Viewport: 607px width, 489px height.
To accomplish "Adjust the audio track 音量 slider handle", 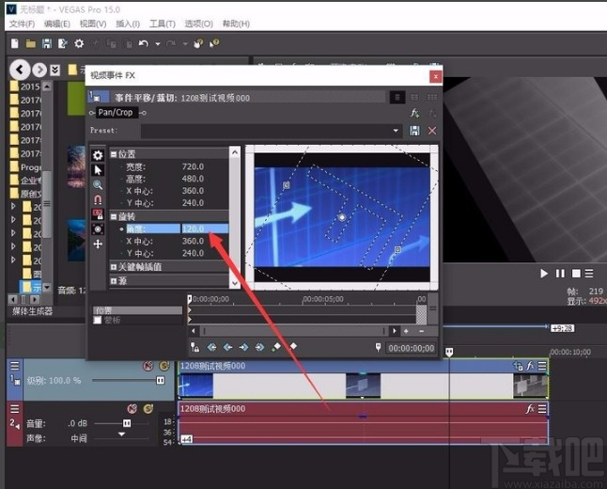I will (x=127, y=423).
